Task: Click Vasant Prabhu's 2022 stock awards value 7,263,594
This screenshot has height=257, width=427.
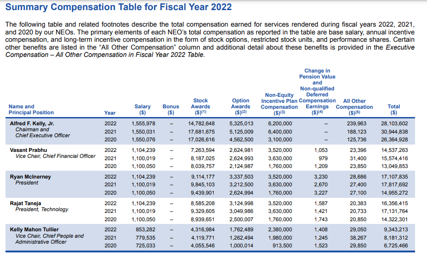Action: [x=201, y=150]
